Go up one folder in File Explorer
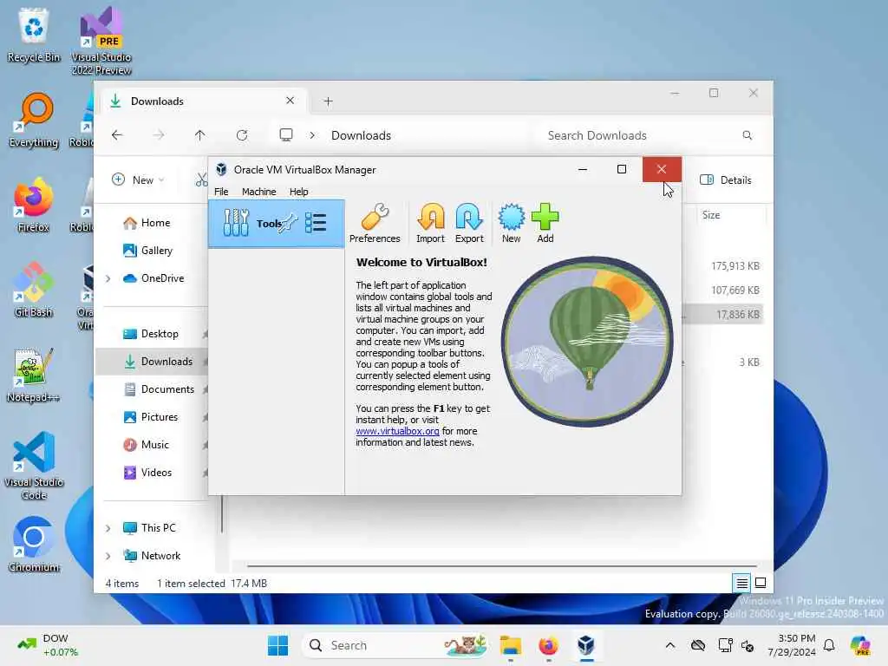The width and height of the screenshot is (888, 666). (200, 134)
